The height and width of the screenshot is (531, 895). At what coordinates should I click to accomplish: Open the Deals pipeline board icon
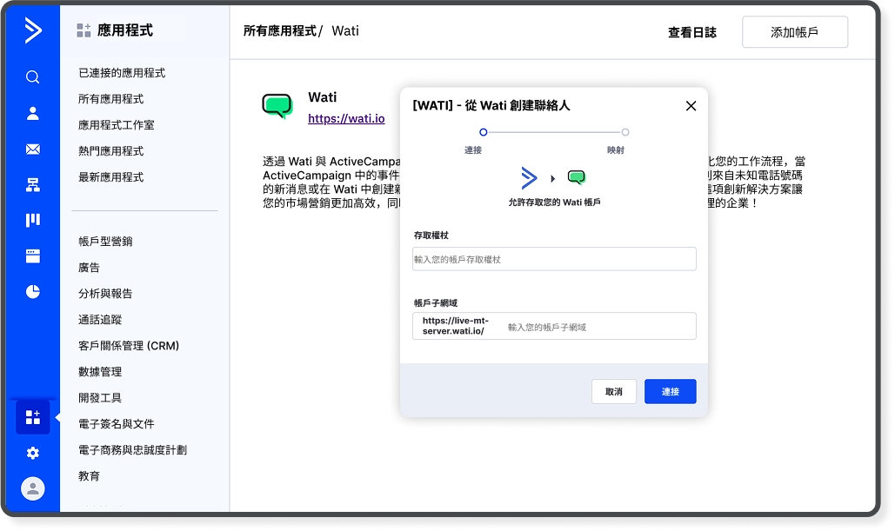[33, 220]
